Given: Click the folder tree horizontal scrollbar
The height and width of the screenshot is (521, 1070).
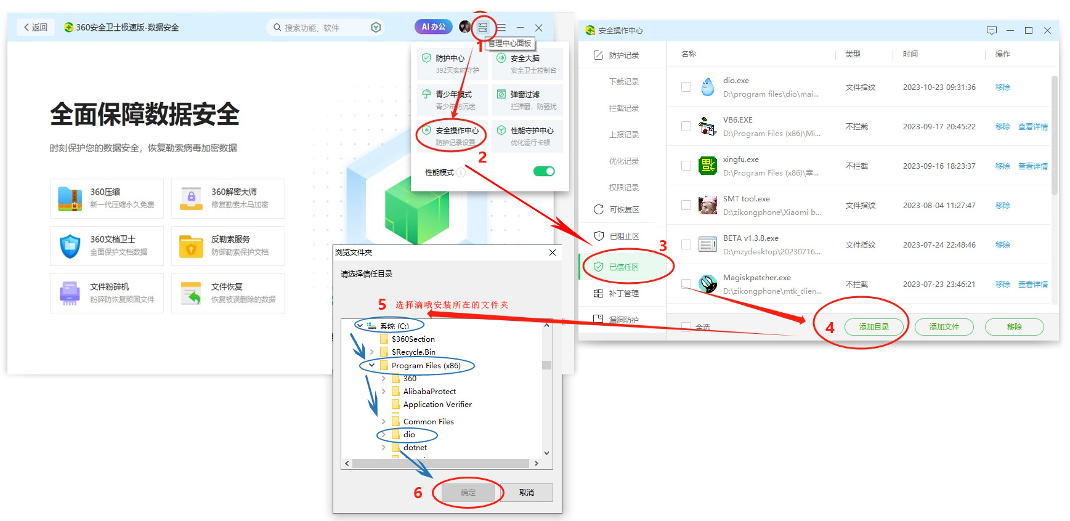Looking at the screenshot, I should tap(441, 463).
